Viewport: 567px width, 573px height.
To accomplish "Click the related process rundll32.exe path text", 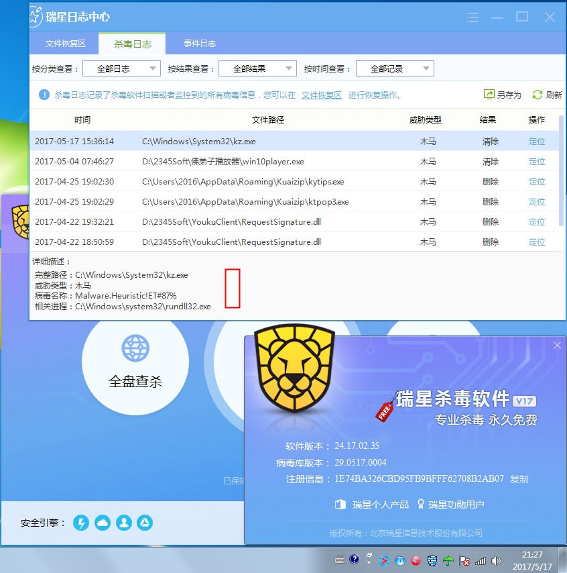I will pos(143,306).
